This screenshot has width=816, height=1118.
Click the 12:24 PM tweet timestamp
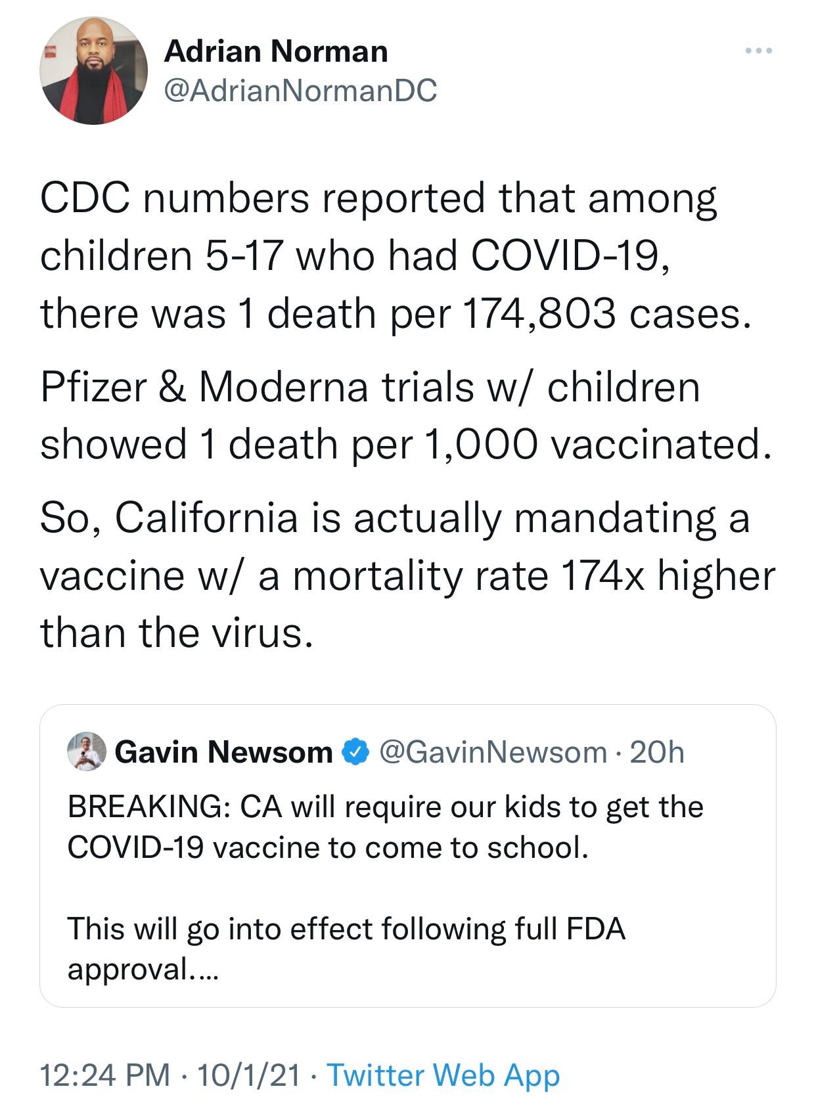(105, 1075)
